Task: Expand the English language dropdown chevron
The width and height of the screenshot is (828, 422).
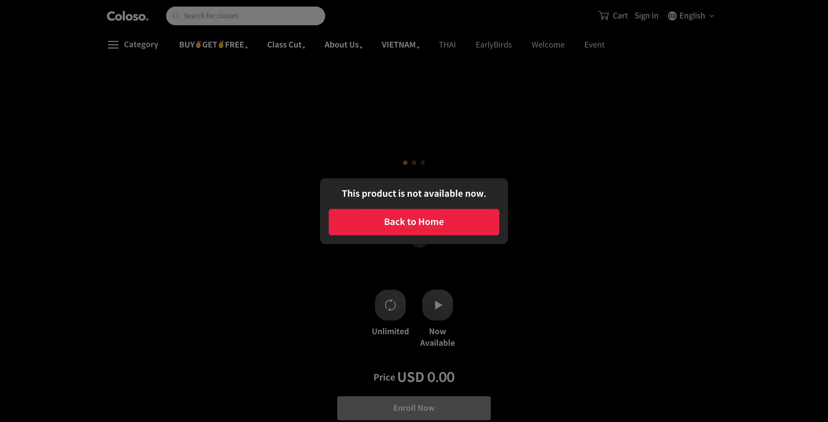Action: tap(712, 16)
